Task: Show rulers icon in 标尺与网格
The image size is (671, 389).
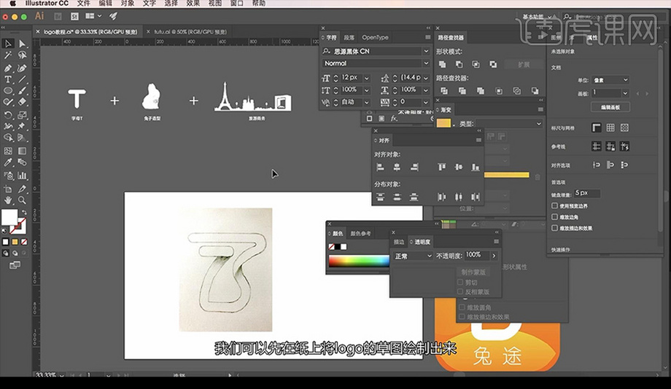Action: (x=596, y=127)
